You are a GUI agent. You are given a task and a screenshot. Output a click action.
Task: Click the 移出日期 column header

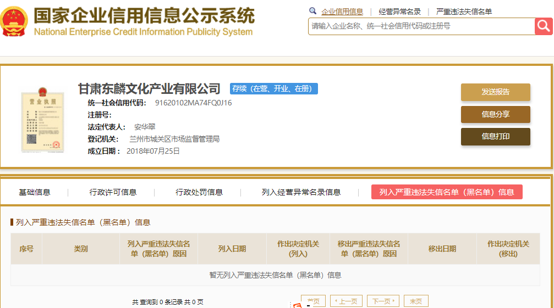442,249
